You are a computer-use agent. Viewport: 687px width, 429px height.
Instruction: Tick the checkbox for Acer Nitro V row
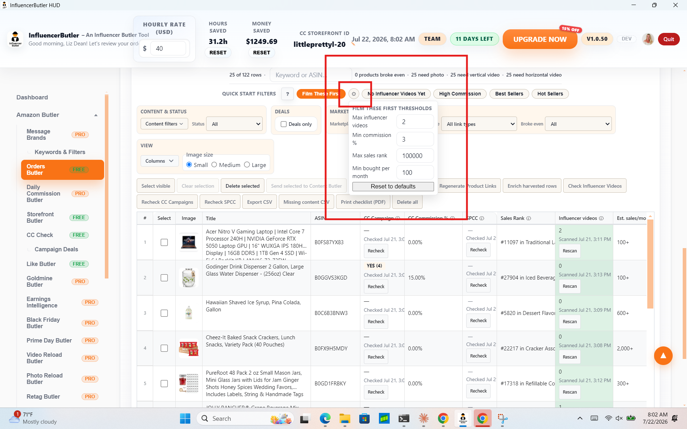pos(164,242)
